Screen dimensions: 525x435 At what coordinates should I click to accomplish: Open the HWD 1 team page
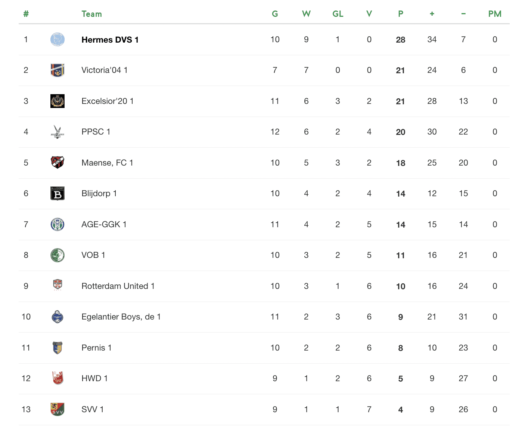94,379
